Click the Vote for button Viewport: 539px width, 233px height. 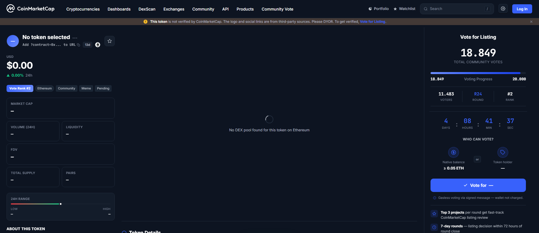[478, 185]
